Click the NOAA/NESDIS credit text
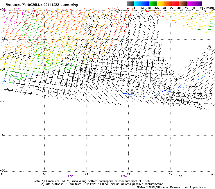The image size is (215, 189). click(x=171, y=187)
